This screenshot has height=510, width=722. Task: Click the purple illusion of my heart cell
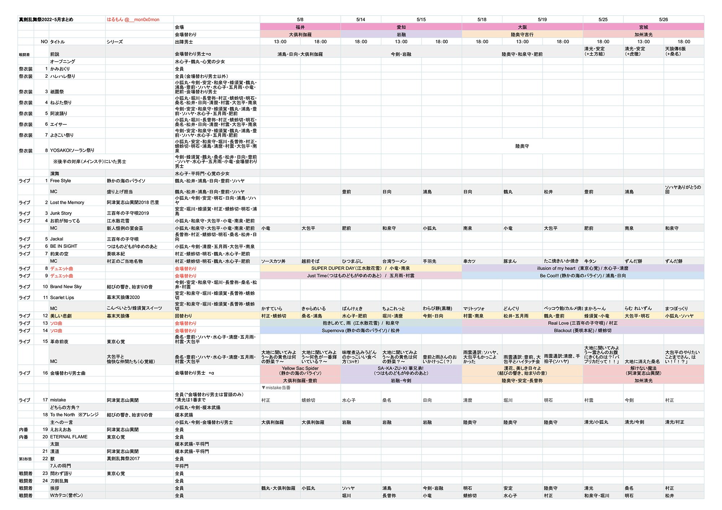click(583, 268)
